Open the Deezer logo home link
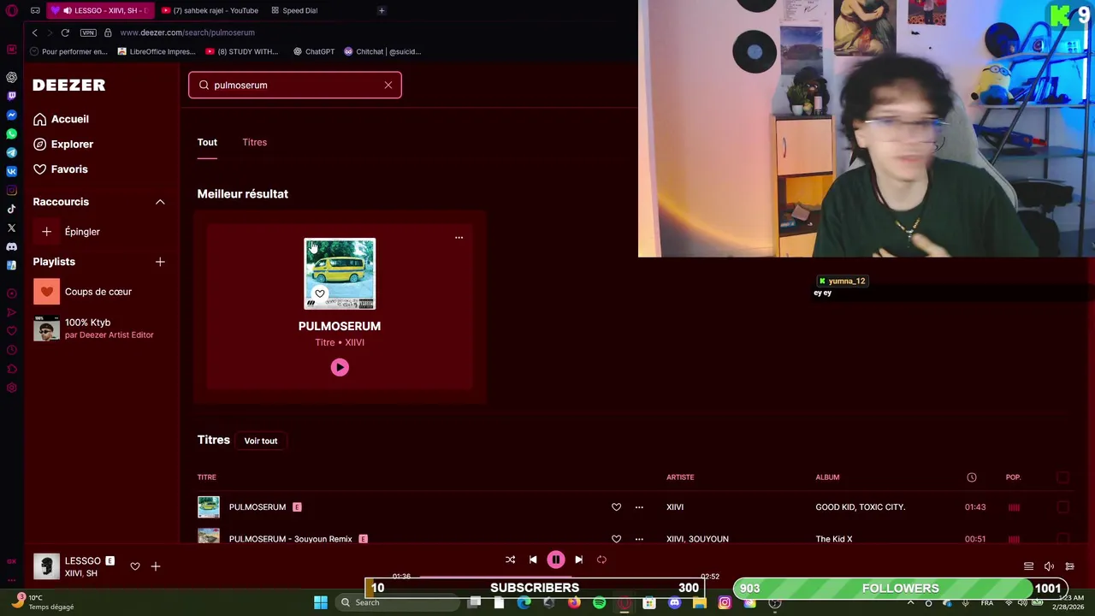1095x616 pixels. pos(69,85)
